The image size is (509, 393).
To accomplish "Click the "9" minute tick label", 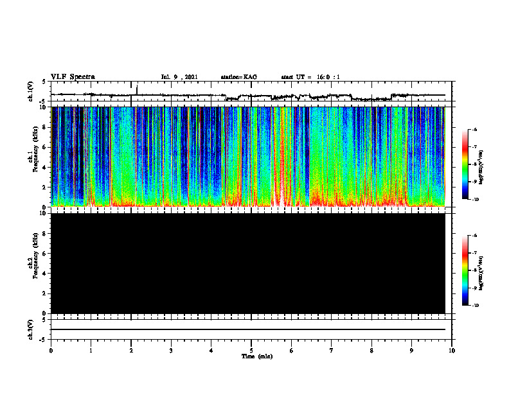I will (411, 351).
